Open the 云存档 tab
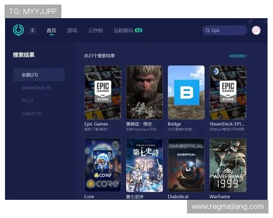Screen dimensions: 273x218 pos(95,30)
